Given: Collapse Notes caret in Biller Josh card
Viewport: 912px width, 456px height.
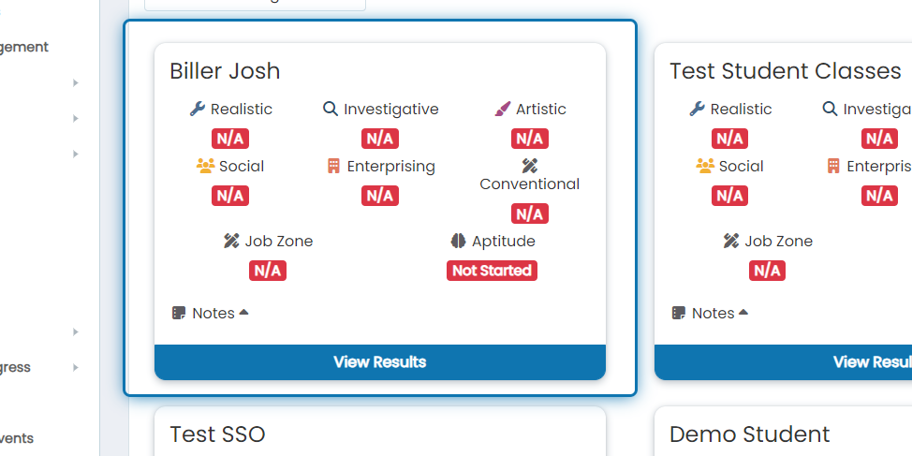Looking at the screenshot, I should (244, 313).
